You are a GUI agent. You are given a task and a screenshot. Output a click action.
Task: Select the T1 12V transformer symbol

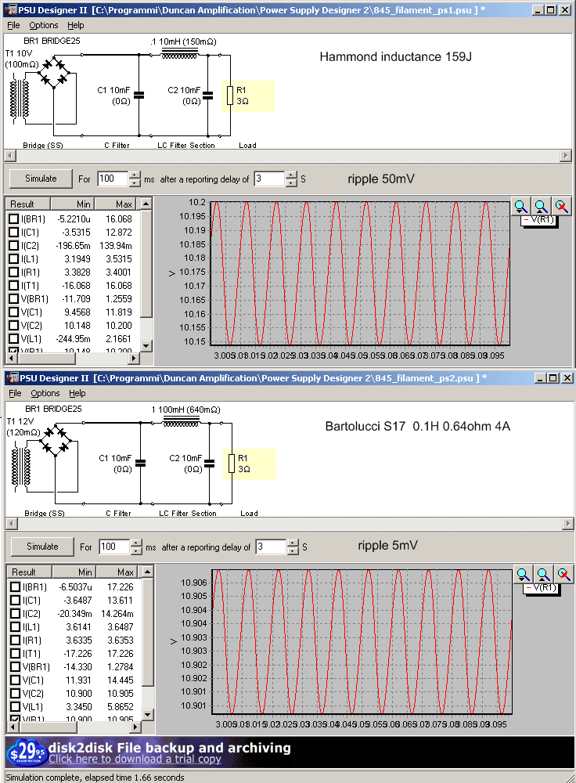(x=21, y=467)
